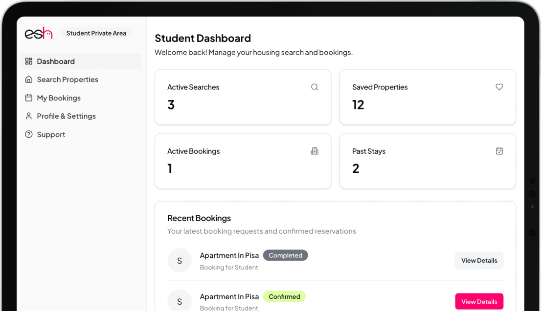This screenshot has height=311, width=542.
Task: Click the Profile & Settings person icon
Action: pyautogui.click(x=29, y=116)
